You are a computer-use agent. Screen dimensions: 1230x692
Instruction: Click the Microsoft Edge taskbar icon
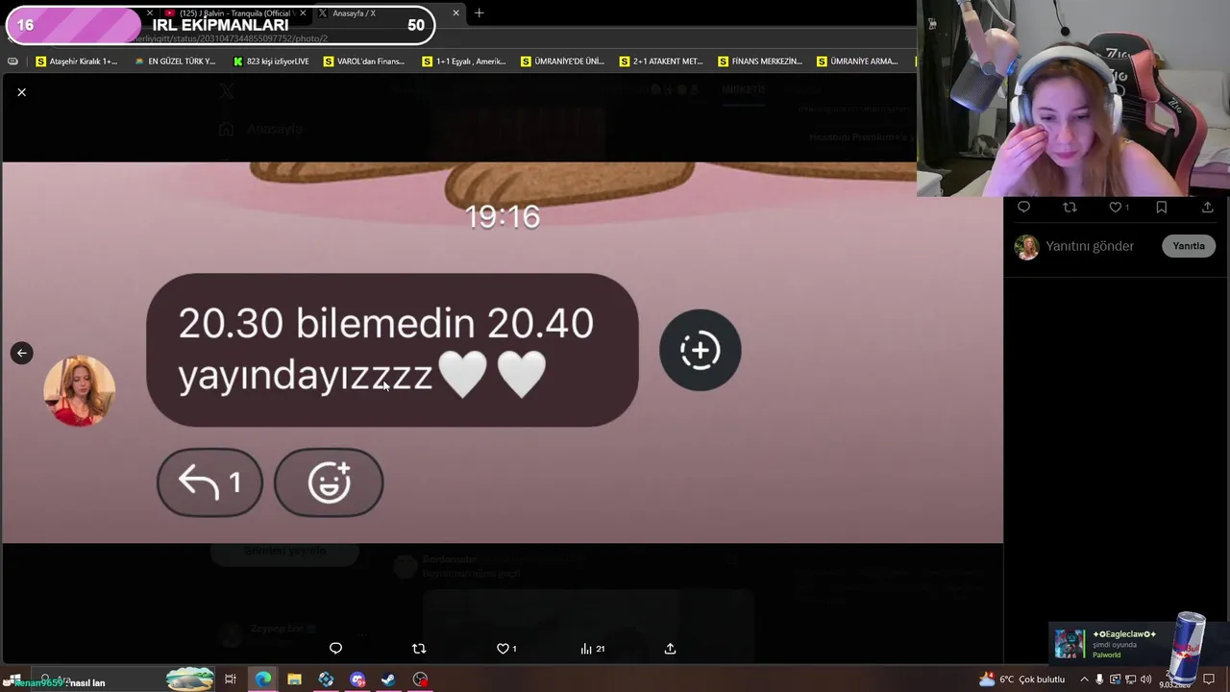(262, 680)
